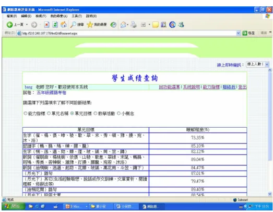Click the Edit document toolbar icon
The height and width of the screenshot is (212, 273).
(143, 25)
